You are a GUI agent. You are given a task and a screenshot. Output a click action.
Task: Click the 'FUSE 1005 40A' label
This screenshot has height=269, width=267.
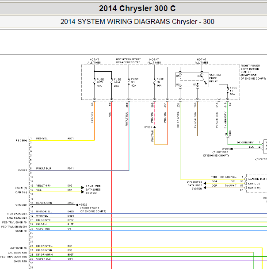tap(100, 83)
